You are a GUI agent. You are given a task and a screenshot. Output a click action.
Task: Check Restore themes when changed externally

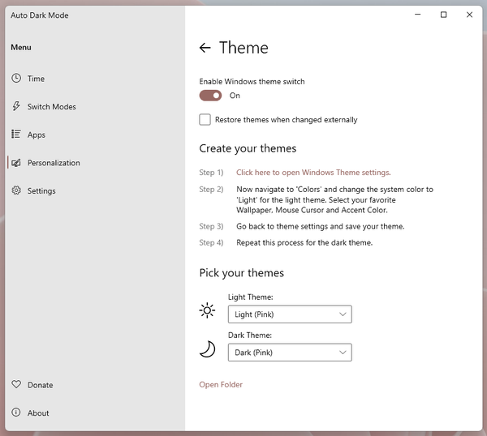coord(205,120)
